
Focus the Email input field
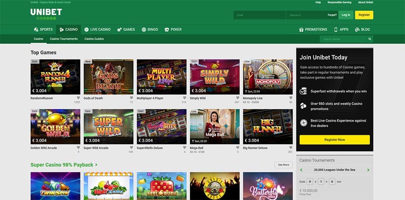coord(260,15)
